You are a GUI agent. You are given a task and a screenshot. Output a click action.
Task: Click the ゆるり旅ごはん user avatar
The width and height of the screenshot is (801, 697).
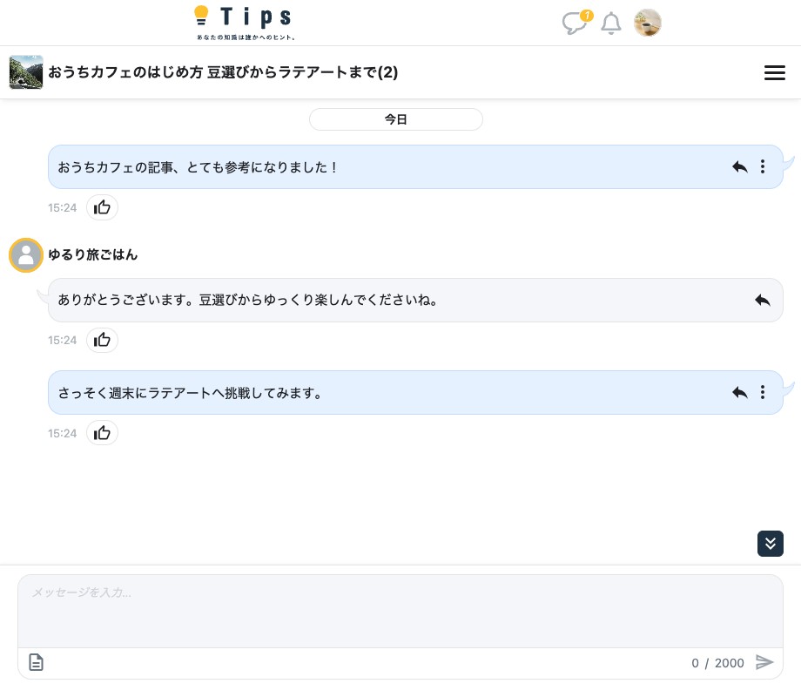click(26, 255)
